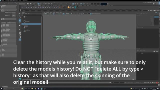Toggle the Channel Box sidebar button
Viewport: 160px width, 90px height.
pyautogui.click(x=159, y=4)
